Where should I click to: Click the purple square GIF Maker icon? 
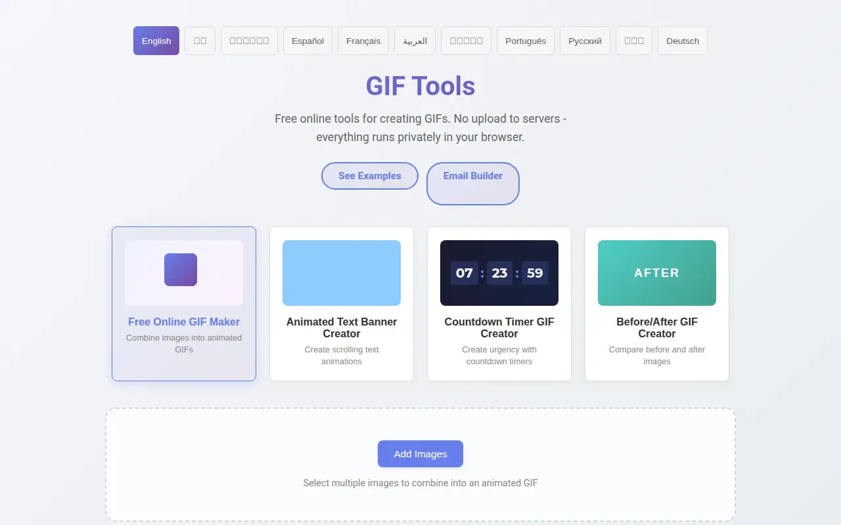point(181,270)
